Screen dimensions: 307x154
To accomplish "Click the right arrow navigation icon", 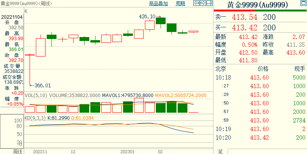I will tap(203, 3).
